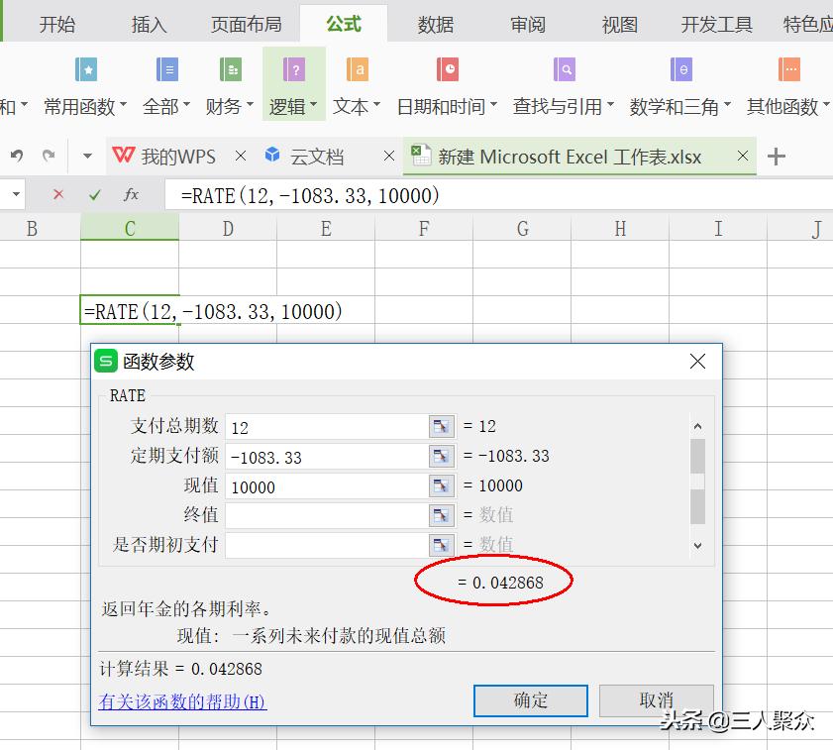833x750 pixels.
Task: Cancel formula entry with red X
Action: 57,195
